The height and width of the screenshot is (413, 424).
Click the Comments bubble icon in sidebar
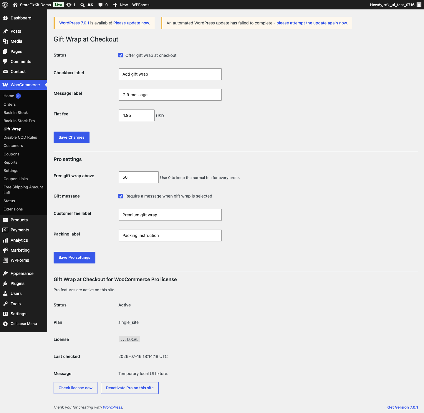[x=5, y=62]
